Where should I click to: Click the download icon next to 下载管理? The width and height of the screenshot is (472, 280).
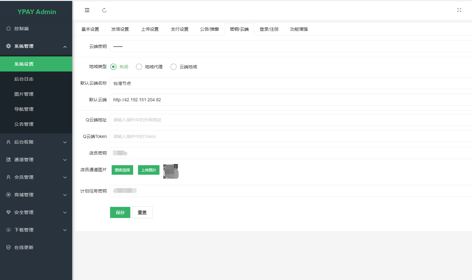click(x=8, y=230)
